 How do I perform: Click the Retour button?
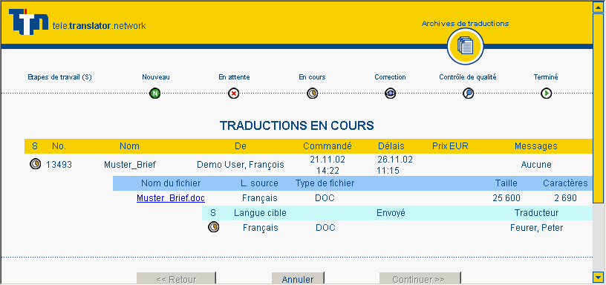(x=176, y=278)
